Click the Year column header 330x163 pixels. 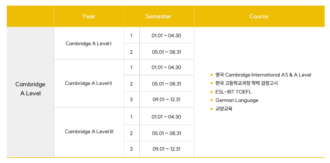click(x=89, y=16)
